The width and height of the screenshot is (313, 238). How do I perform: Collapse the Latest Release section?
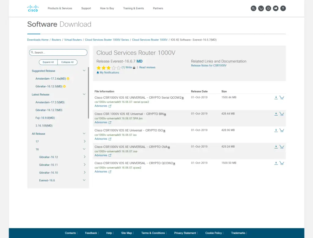click(x=84, y=94)
